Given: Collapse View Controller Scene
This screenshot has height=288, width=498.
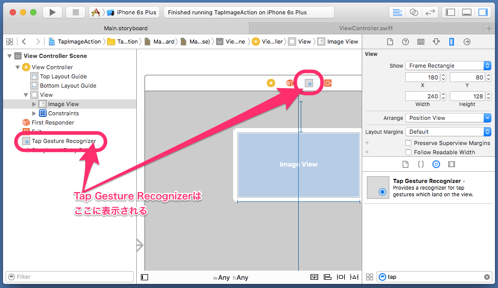Looking at the screenshot, I should pyautogui.click(x=10, y=56).
